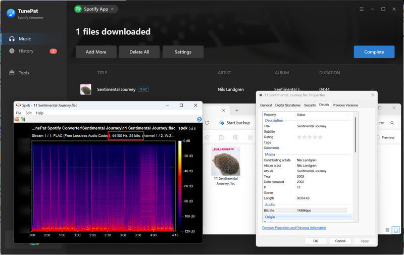Screen dimensions: 404x255
Task: Click the TITLE column header
Action: 102,73
